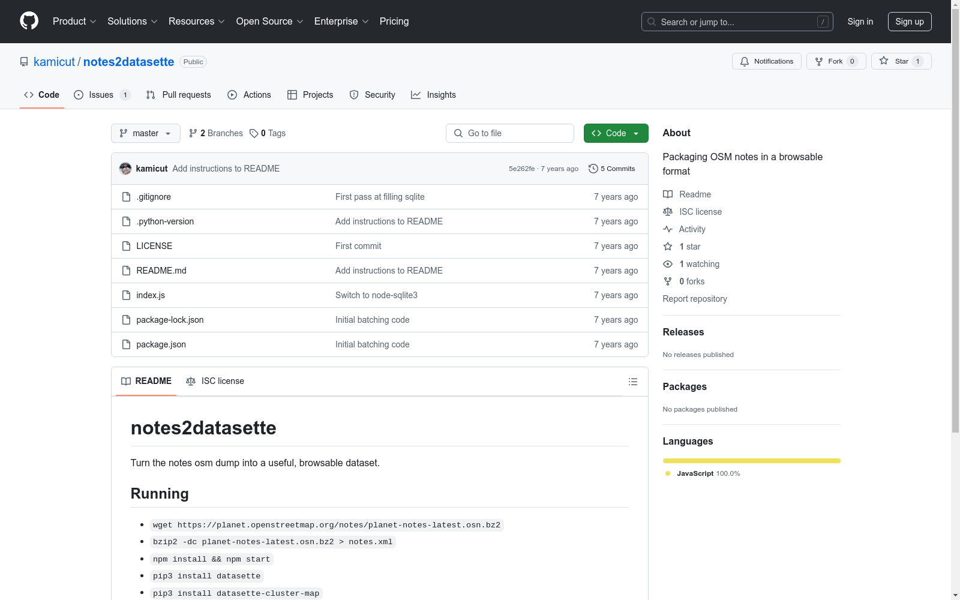Viewport: 960px width, 600px height.
Task: Switch to the Projects tab
Action: 310,95
